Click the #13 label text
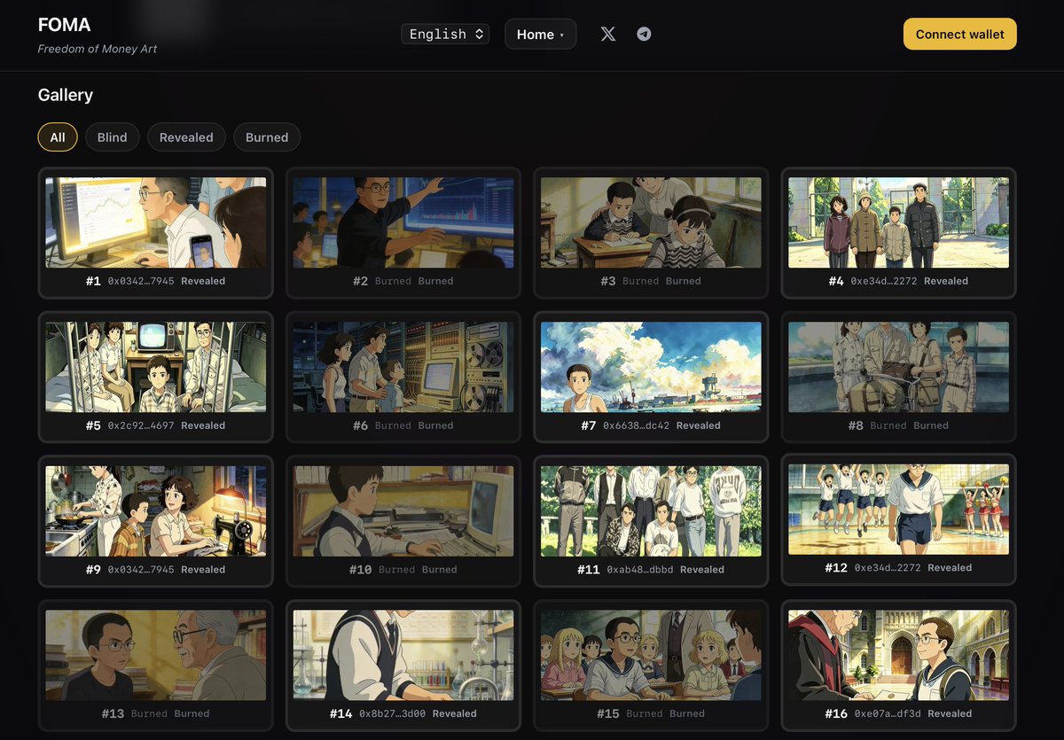This screenshot has width=1064, height=740. click(113, 713)
